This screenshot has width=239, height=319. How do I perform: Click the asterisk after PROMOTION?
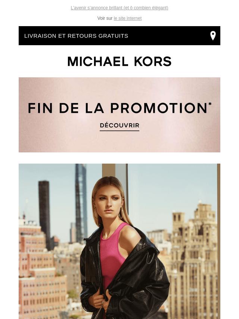pyautogui.click(x=210, y=104)
